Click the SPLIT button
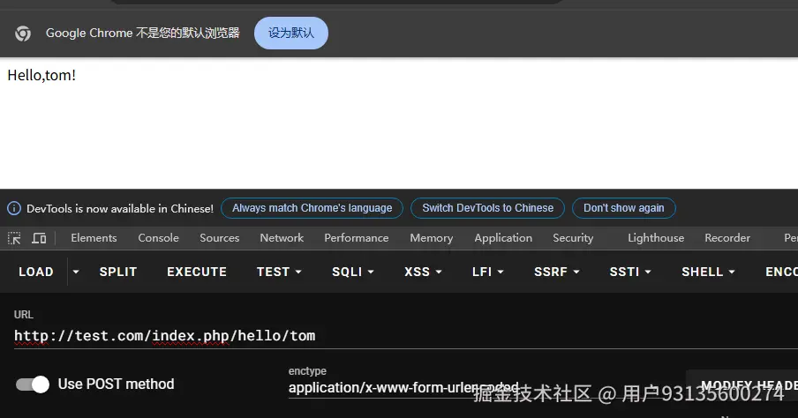Screen dimensions: 798x418 click(118, 272)
